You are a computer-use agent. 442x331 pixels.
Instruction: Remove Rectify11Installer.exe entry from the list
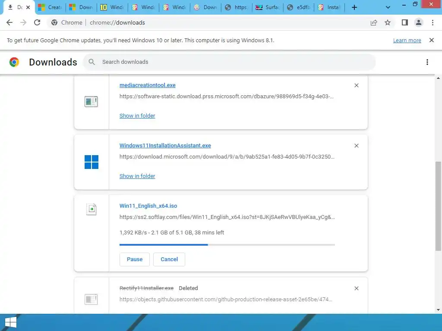tap(356, 288)
